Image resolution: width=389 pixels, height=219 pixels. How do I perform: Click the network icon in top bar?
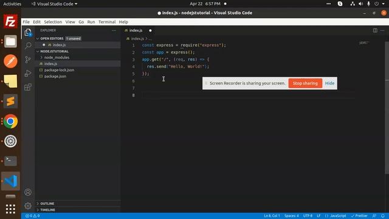click(x=353, y=4)
